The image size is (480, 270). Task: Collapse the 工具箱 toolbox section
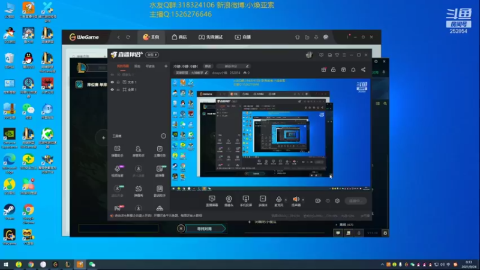[x=163, y=136]
